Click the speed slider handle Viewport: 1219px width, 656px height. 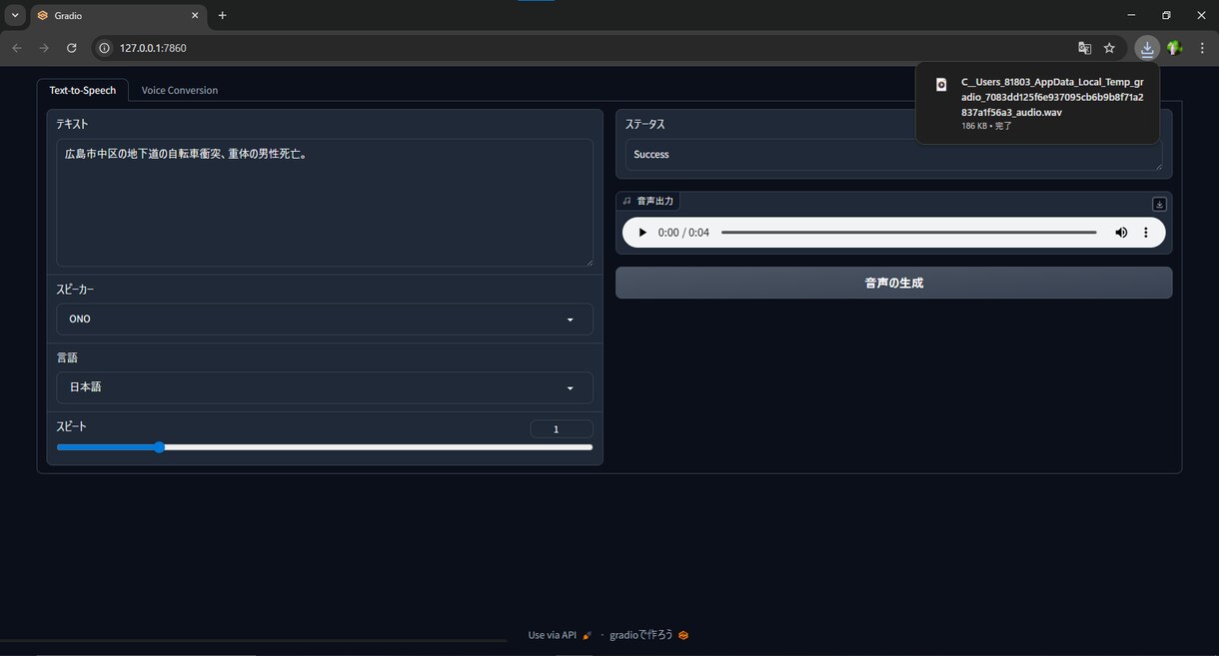[x=159, y=447]
